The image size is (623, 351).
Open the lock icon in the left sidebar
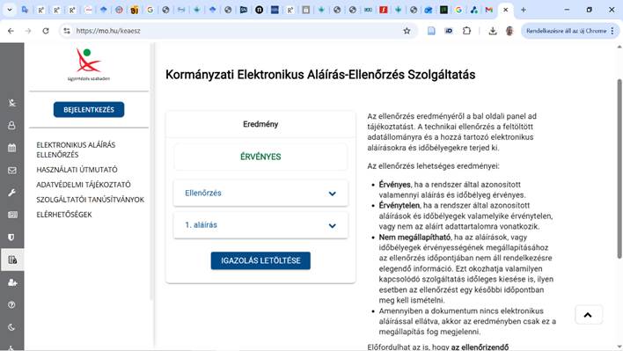[12, 126]
